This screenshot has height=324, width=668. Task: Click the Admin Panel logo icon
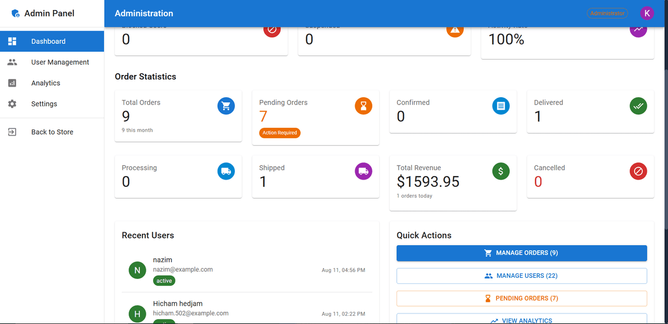point(15,13)
